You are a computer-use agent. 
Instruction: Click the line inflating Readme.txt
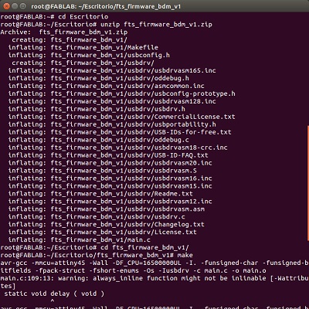100,195
